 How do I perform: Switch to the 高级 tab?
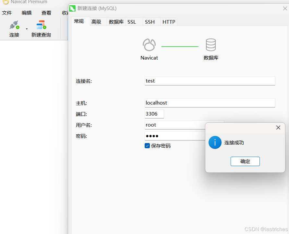(x=98, y=22)
